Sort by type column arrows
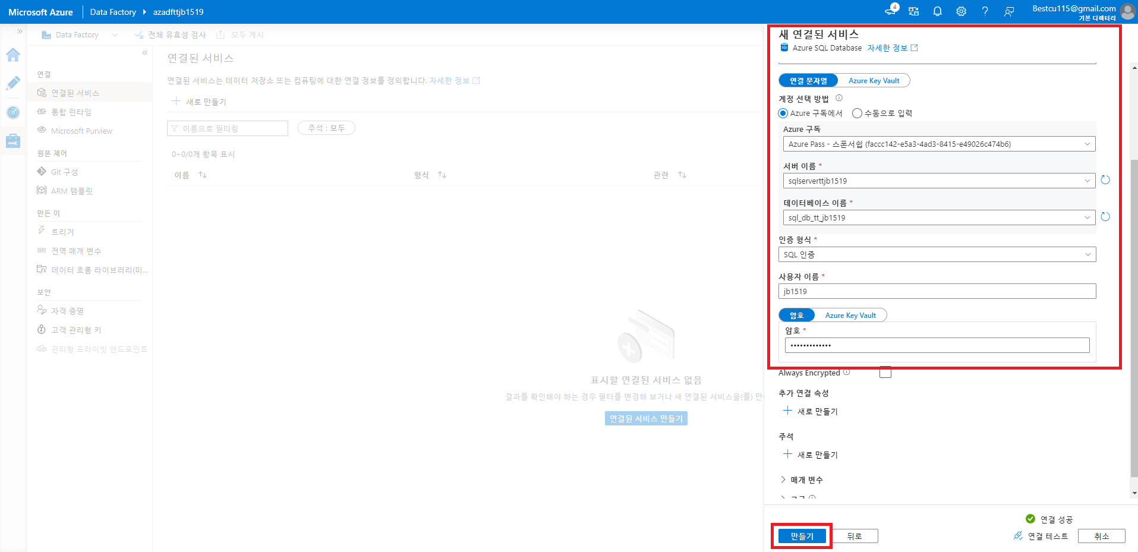The image size is (1138, 552). [x=442, y=175]
